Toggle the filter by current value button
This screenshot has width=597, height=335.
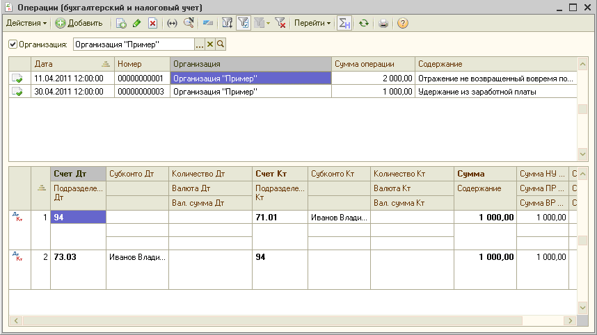point(244,23)
